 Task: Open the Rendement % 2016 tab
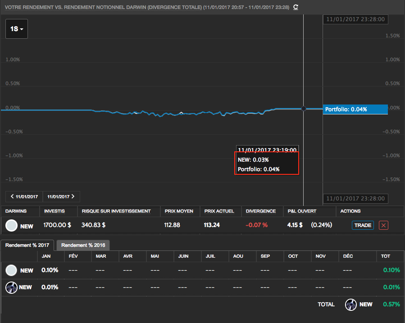point(83,246)
